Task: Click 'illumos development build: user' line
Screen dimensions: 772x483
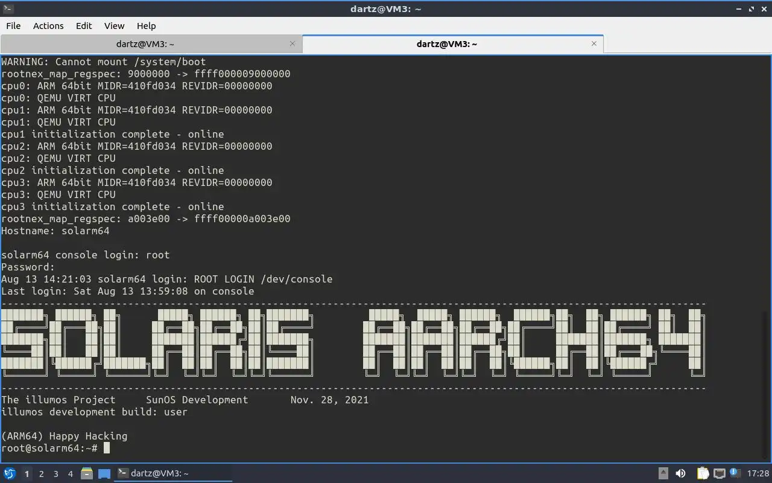Action: pyautogui.click(x=95, y=412)
